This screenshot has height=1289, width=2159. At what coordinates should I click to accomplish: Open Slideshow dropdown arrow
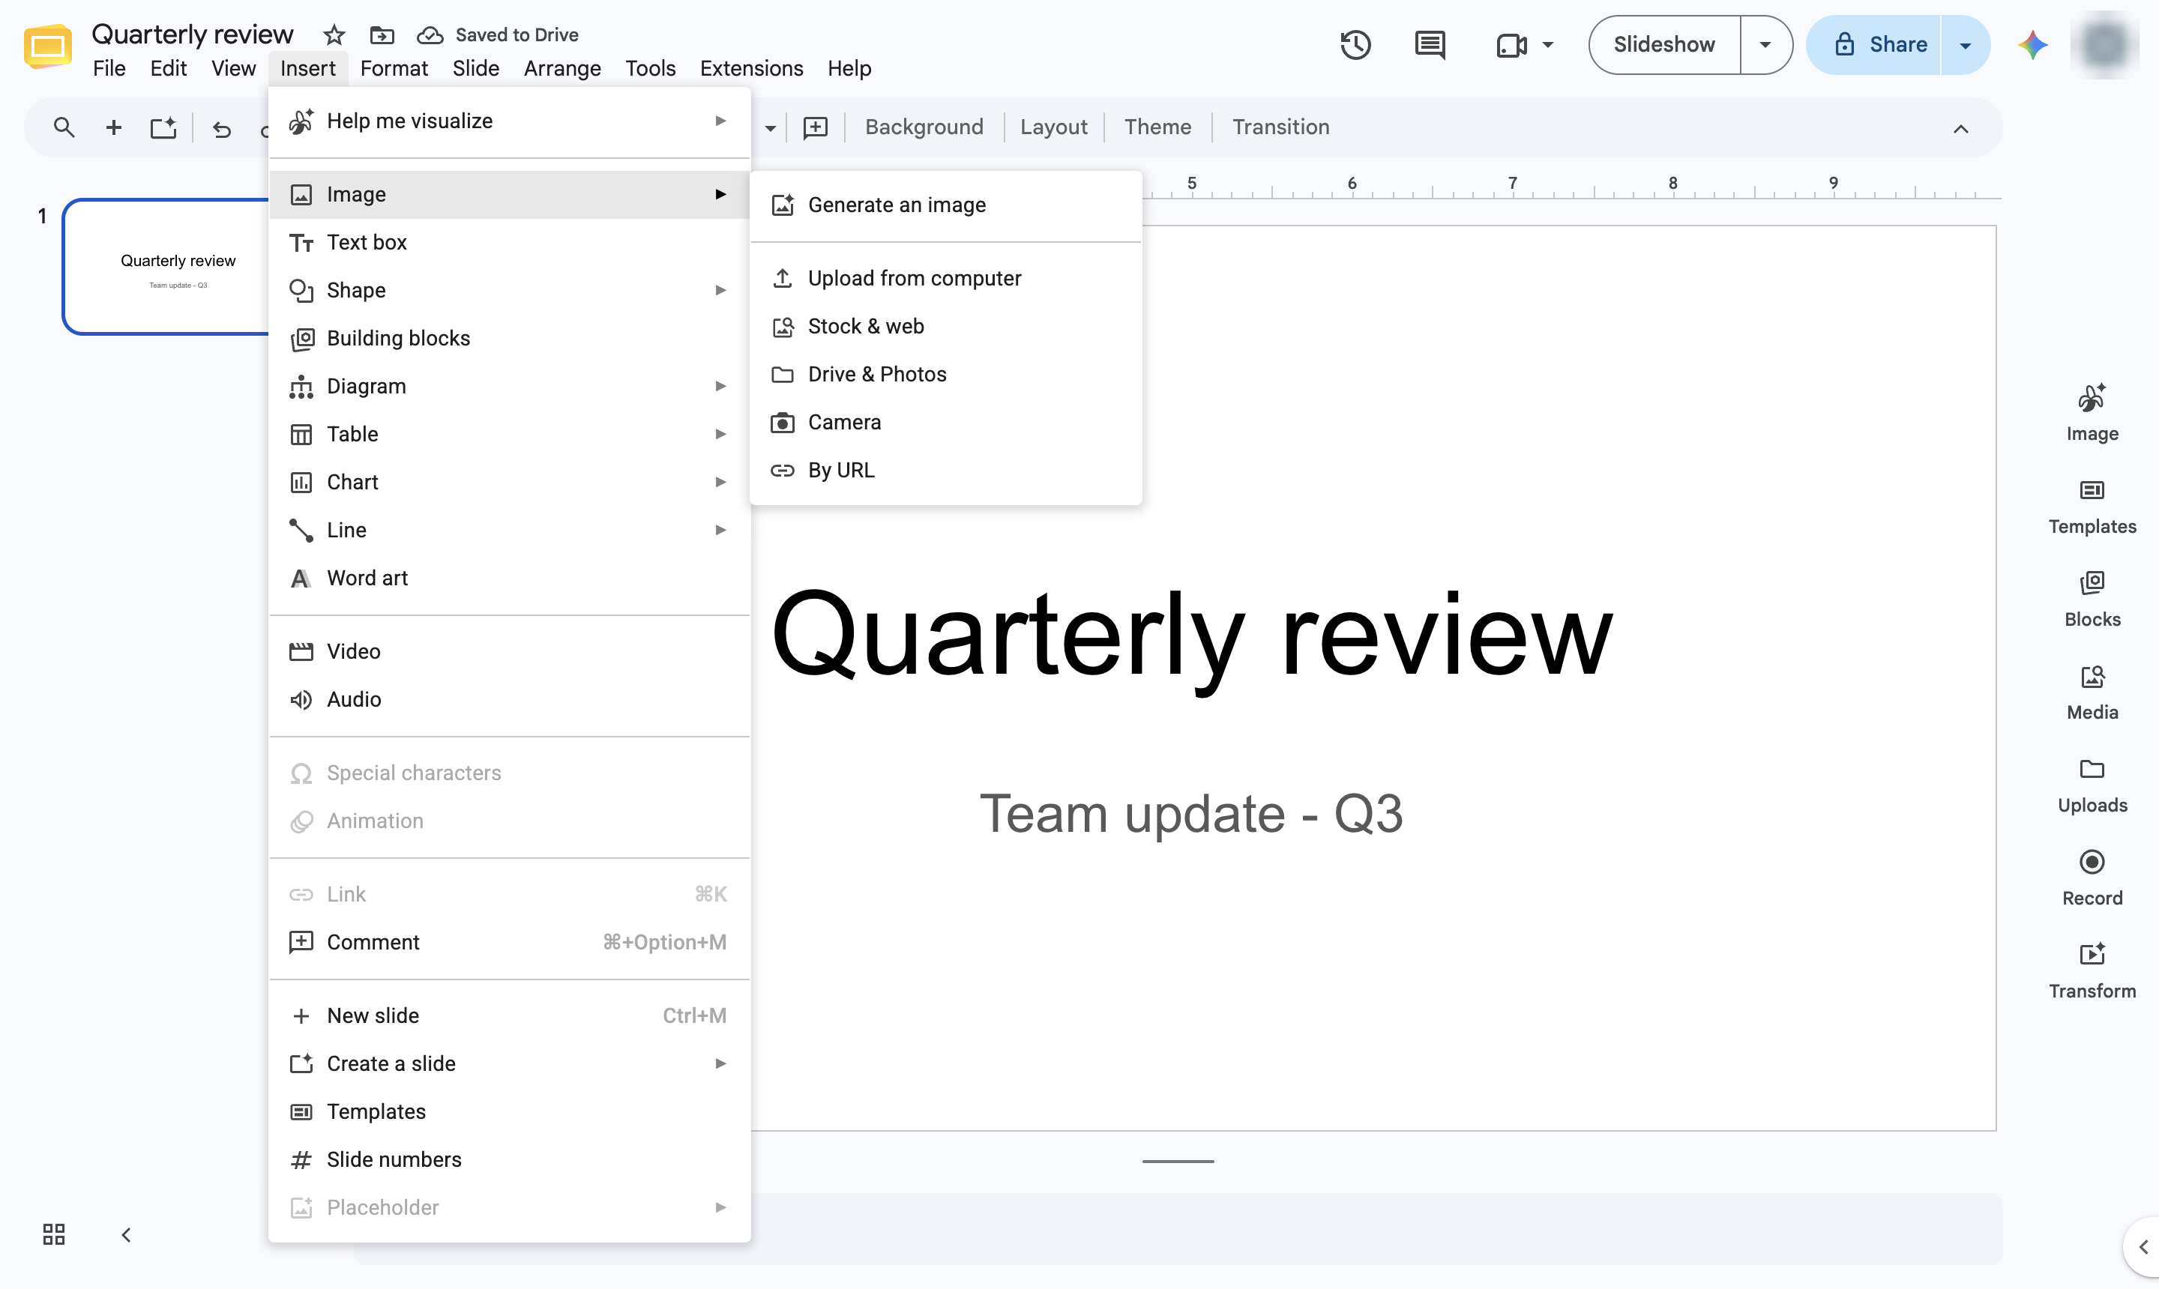(x=1765, y=44)
